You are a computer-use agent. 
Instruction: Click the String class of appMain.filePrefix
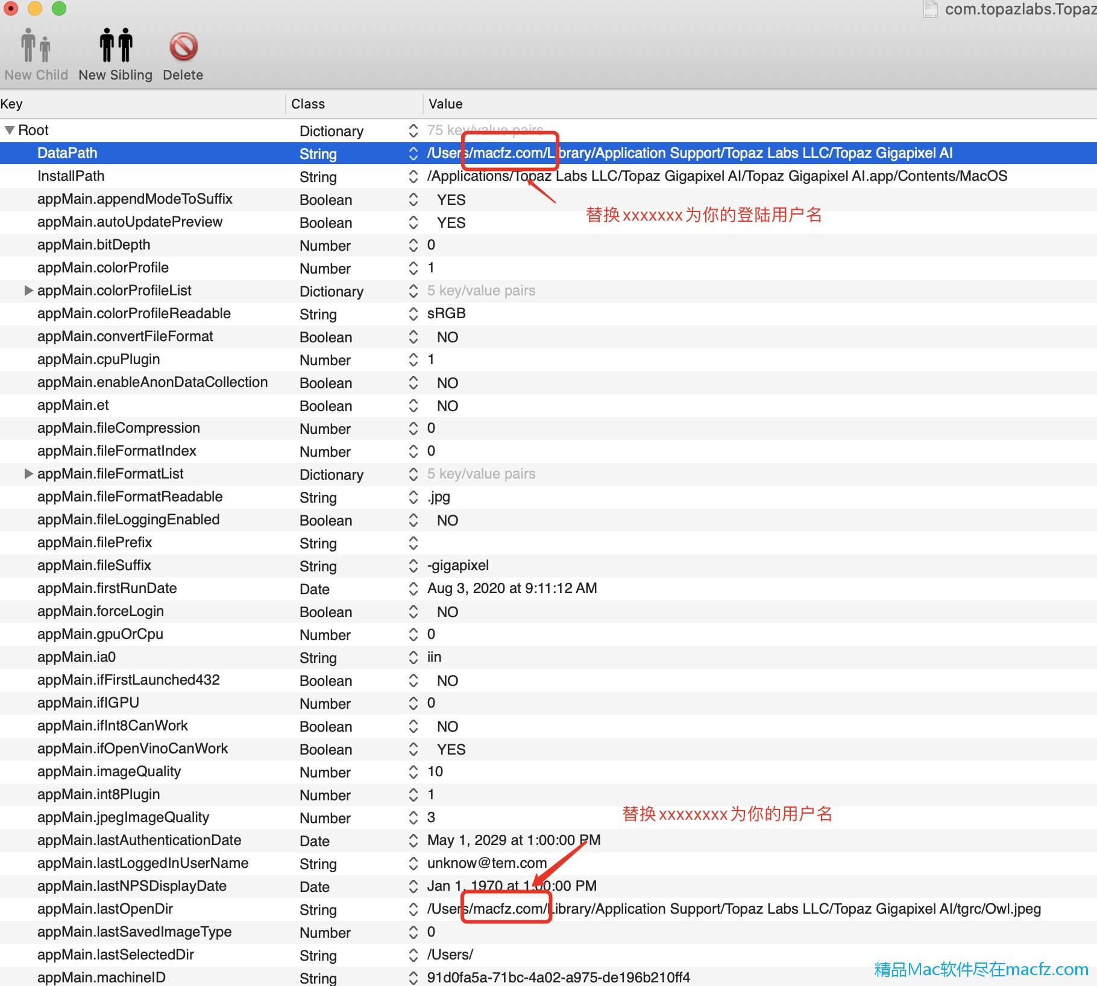click(318, 544)
